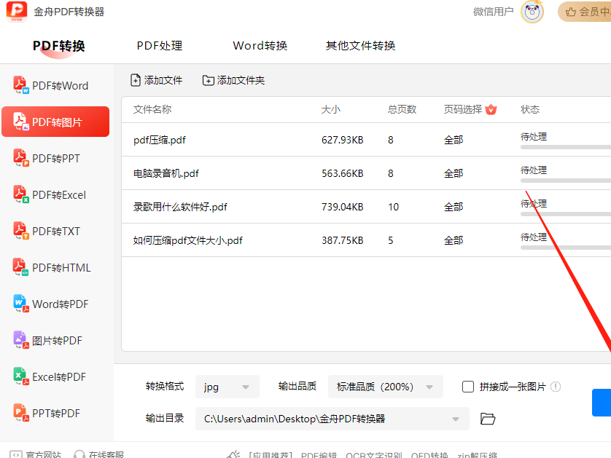This screenshot has width=611, height=458.
Task: Switch to the PDF处理 tab
Action: tap(159, 46)
